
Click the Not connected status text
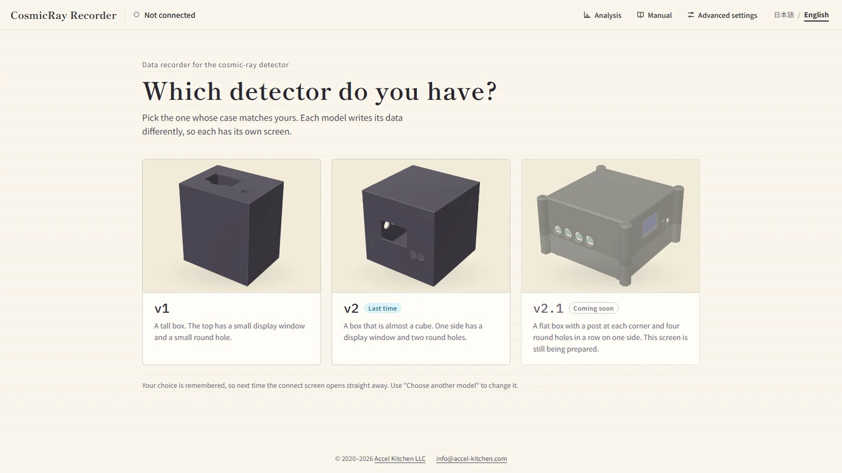[170, 15]
